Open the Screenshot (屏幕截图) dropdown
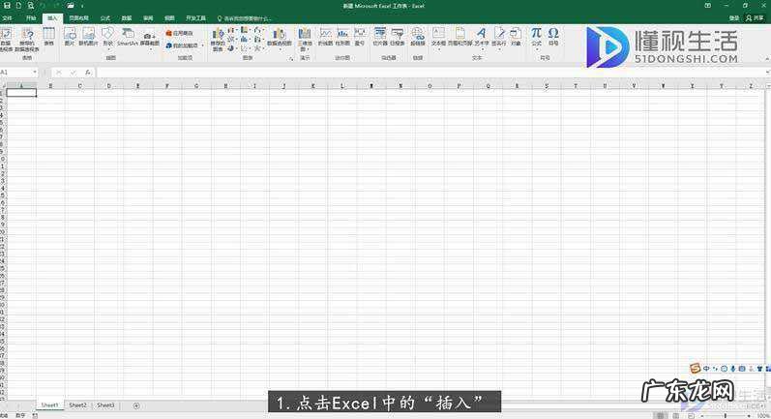This screenshot has width=771, height=419. 150,40
